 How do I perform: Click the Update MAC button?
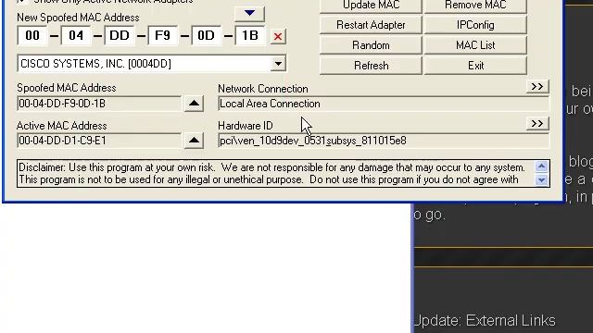371,6
